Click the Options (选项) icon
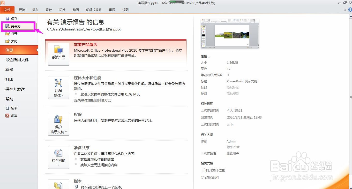This screenshot has height=189, width=352. (8, 108)
